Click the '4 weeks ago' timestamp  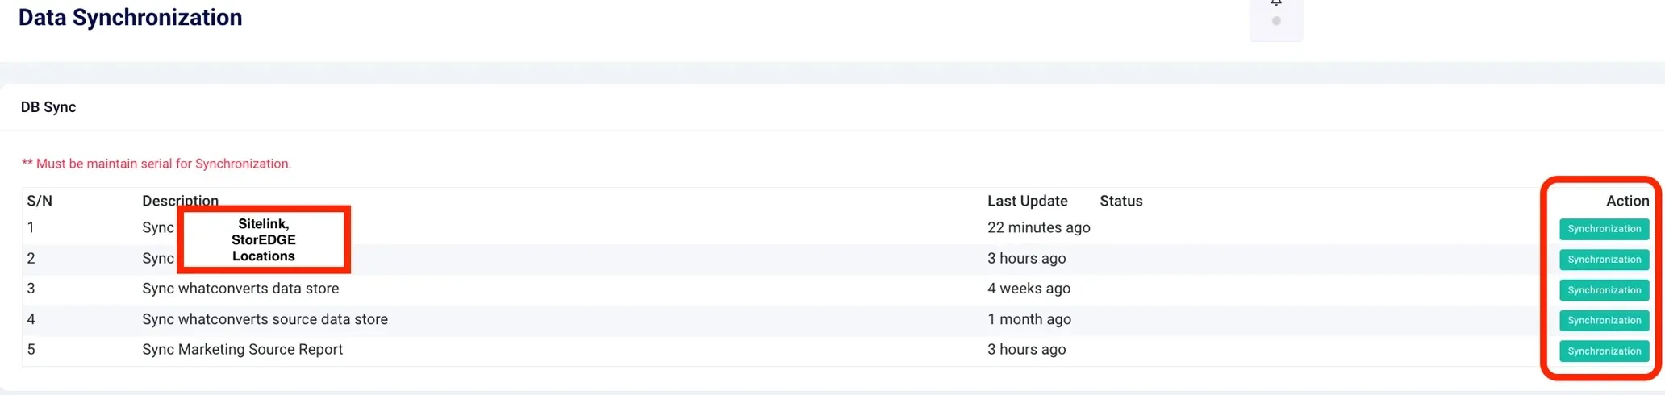1029,289
